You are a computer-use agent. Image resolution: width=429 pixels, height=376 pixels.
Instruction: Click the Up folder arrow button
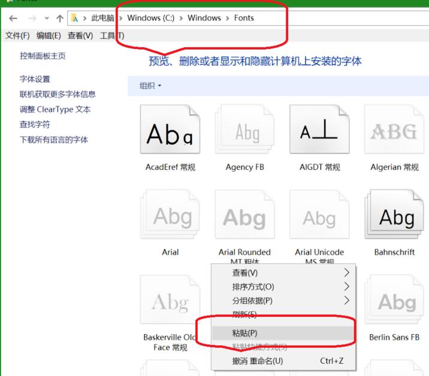(60, 19)
